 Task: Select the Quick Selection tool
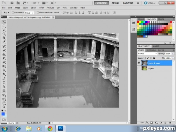pyautogui.click(x=4, y=34)
